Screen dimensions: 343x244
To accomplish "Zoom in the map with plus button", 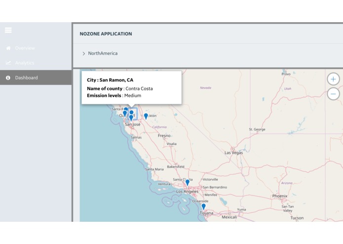I will click(333, 79).
